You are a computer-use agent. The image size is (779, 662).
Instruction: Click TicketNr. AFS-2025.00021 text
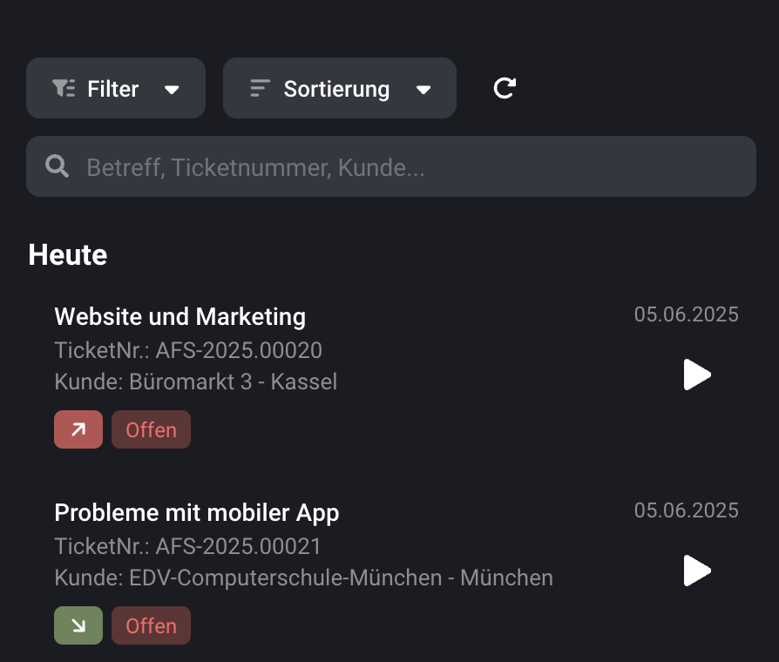pyautogui.click(x=188, y=546)
